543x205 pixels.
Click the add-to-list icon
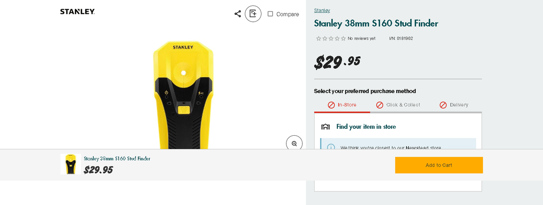click(x=253, y=14)
